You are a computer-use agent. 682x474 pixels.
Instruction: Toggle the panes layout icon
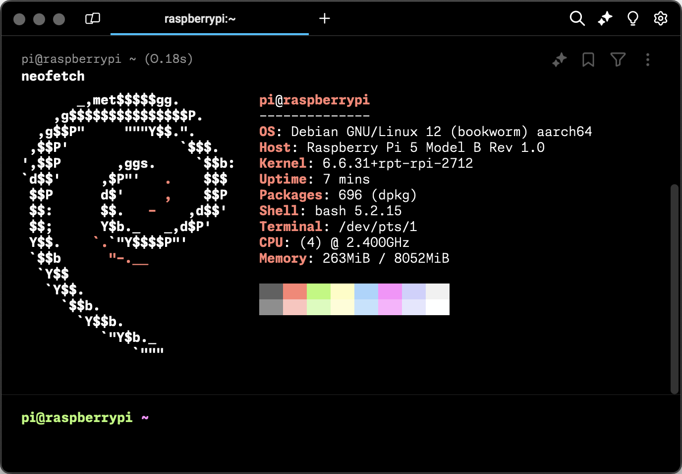pyautogui.click(x=93, y=19)
